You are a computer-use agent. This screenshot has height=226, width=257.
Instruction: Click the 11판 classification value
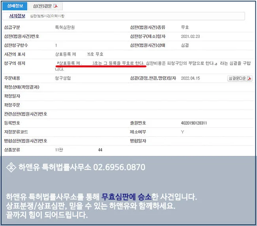59,150
